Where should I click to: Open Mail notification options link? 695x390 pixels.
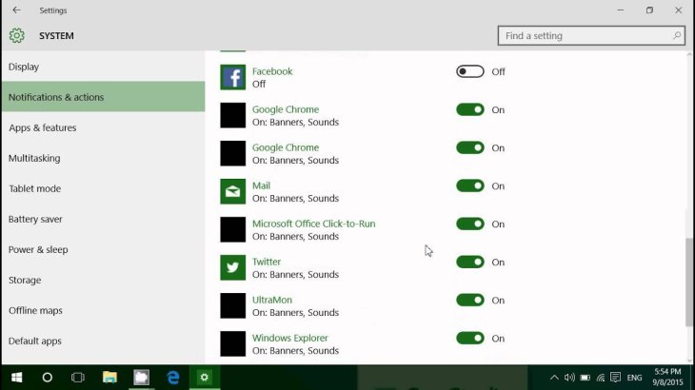261,185
